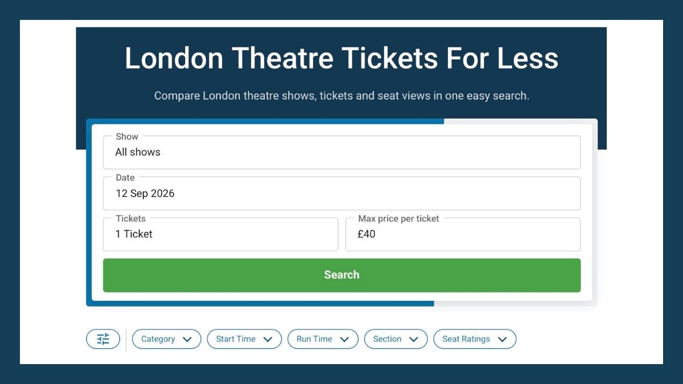Expand the Start Time filter

(244, 339)
